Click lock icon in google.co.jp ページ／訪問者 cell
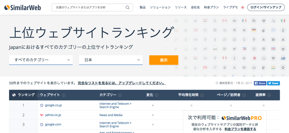 231,105
